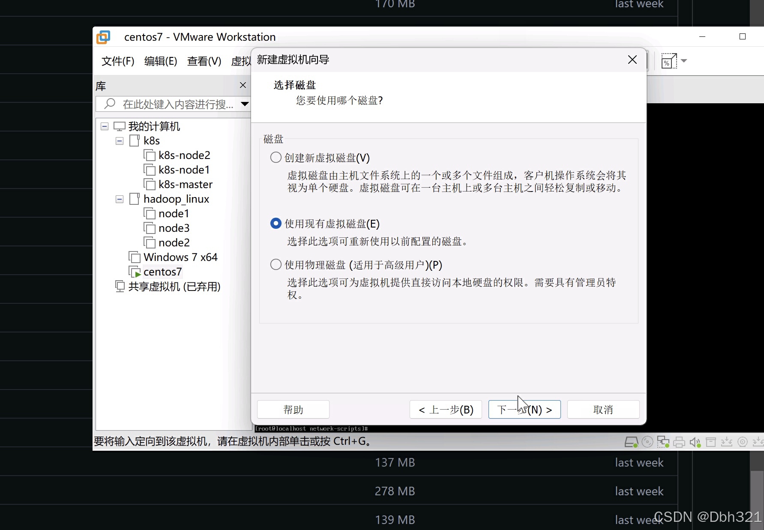The height and width of the screenshot is (530, 764).
Task: Click the archive box icon in the status bar
Action: tap(711, 442)
